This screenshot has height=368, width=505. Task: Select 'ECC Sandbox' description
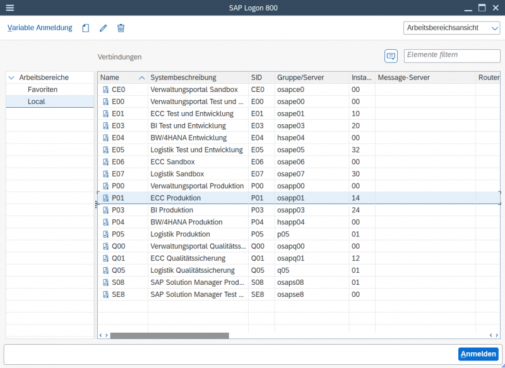click(172, 162)
